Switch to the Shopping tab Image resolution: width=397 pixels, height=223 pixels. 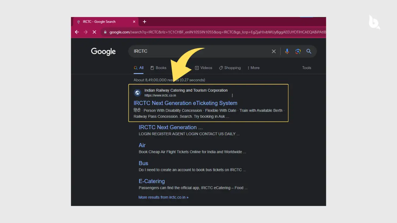[x=230, y=68]
